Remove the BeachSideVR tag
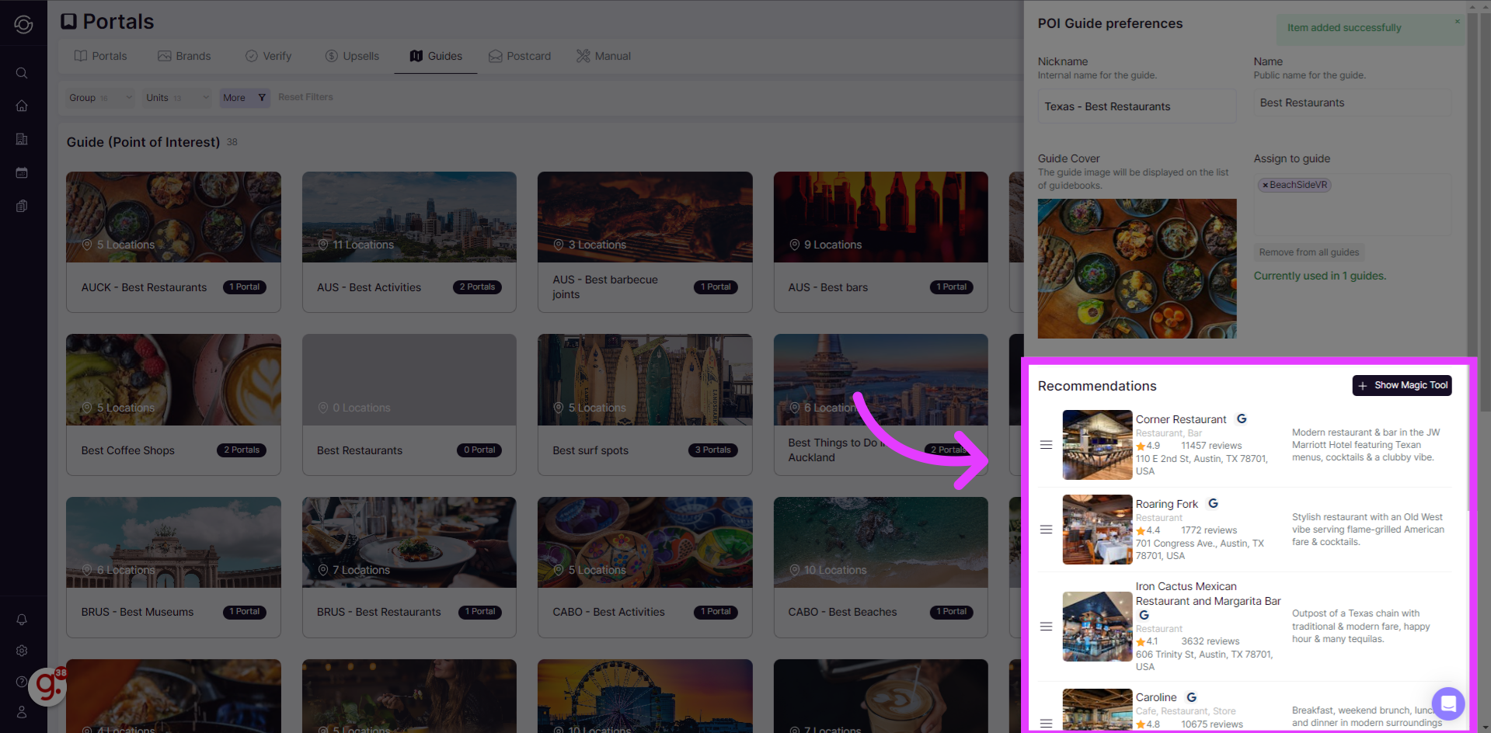Image resolution: width=1491 pixels, height=733 pixels. [x=1265, y=186]
